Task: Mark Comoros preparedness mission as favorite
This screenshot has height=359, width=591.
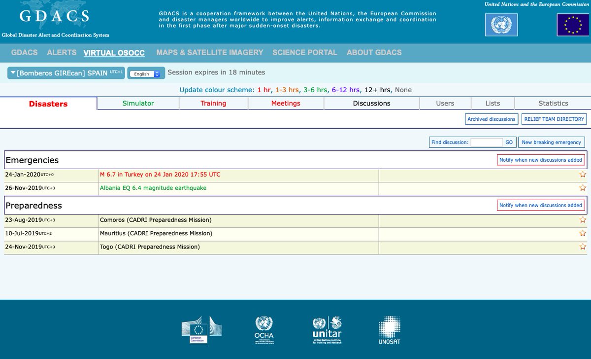Action: [583, 220]
